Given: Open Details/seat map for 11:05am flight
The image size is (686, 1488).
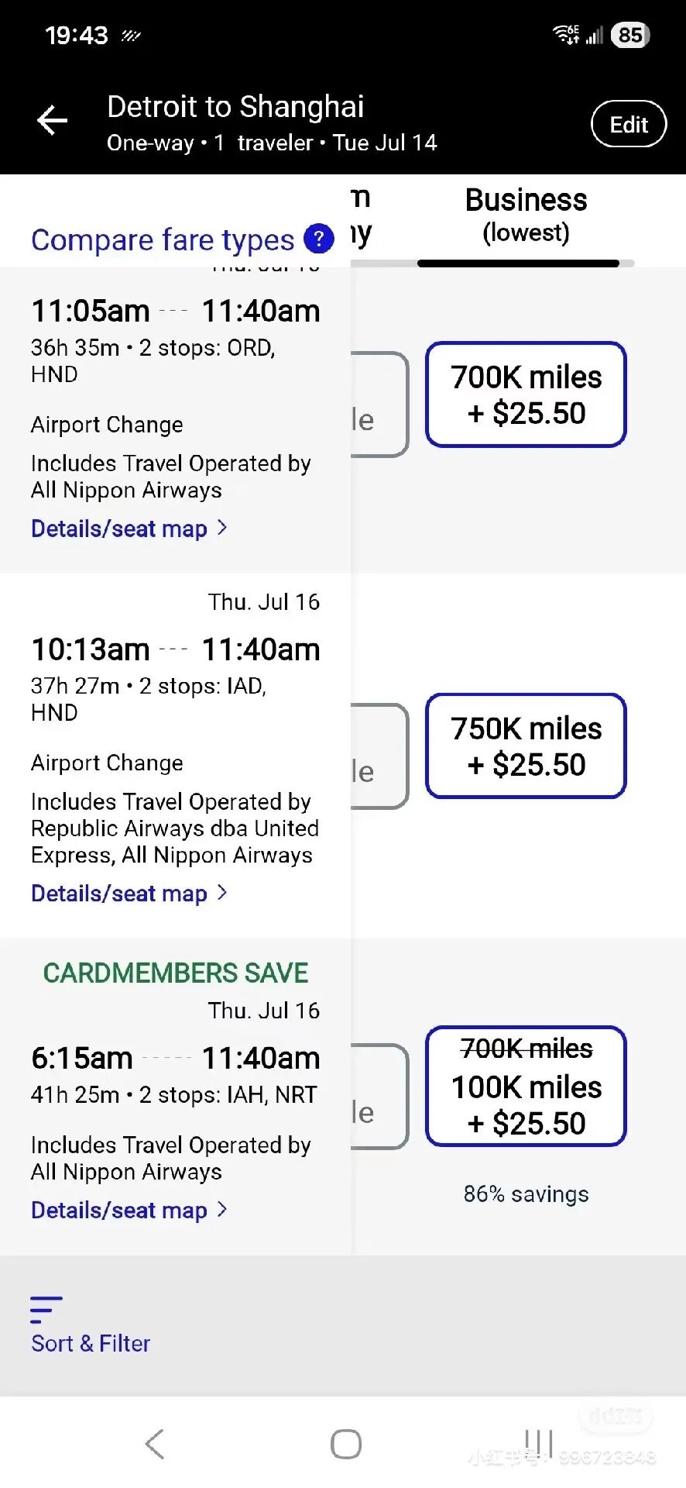Looking at the screenshot, I should click(129, 529).
